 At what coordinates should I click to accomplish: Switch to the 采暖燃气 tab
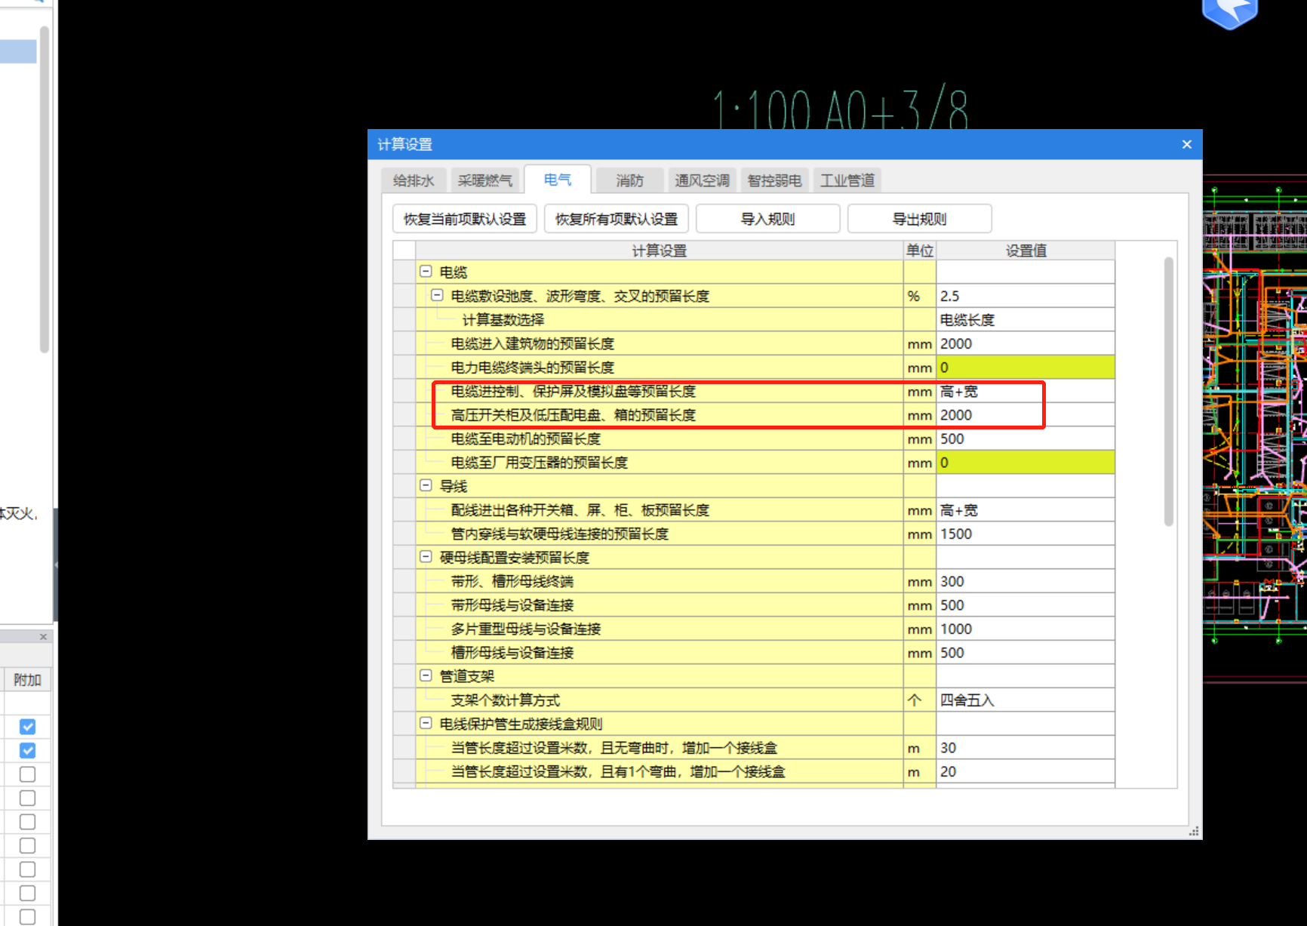click(484, 180)
